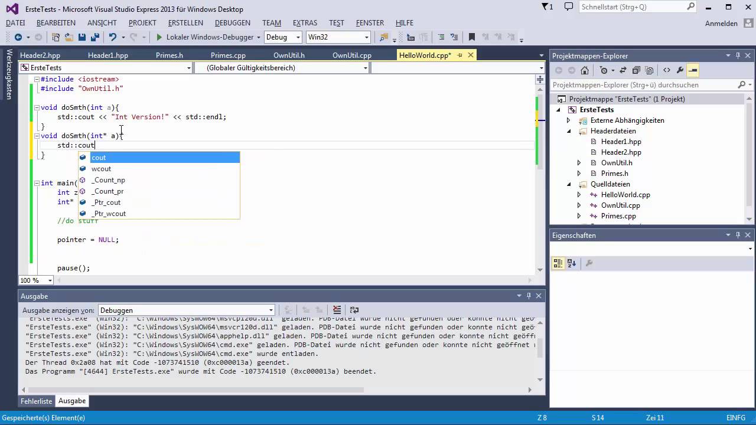Open the EXTRAS menu
Viewport: 756px width, 425px height.
pos(305,23)
